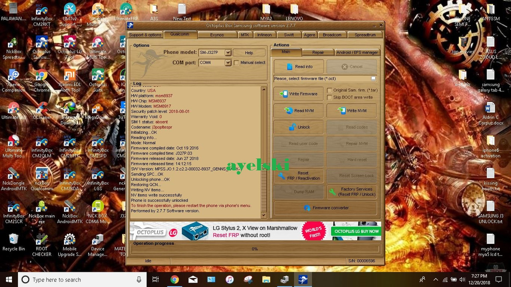Open the Repair actions tab

[318, 52]
